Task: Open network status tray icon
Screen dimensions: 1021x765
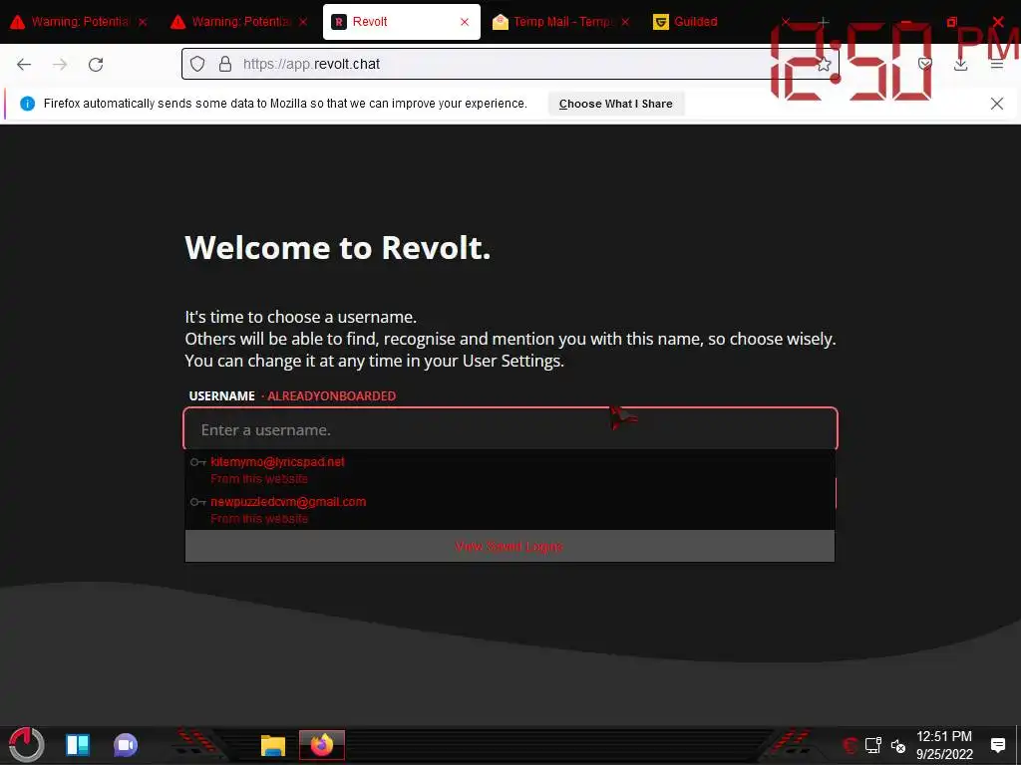Action: tap(873, 745)
